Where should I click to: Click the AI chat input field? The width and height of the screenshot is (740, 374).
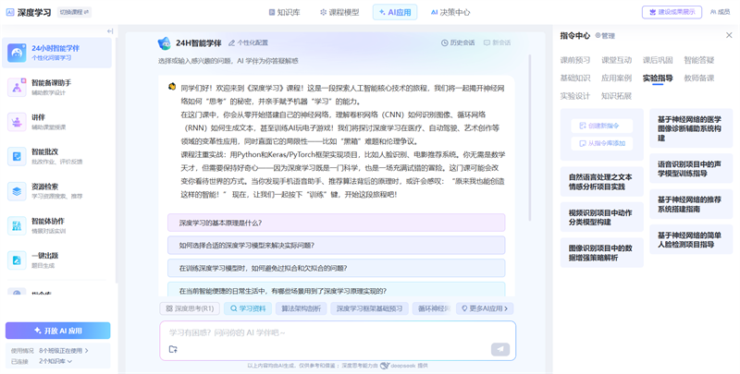coord(333,332)
